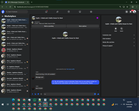Open Stephen - Appliance (Repair) chat
Image resolution: width=139 pixels, height=111 pixels.
(15, 74)
